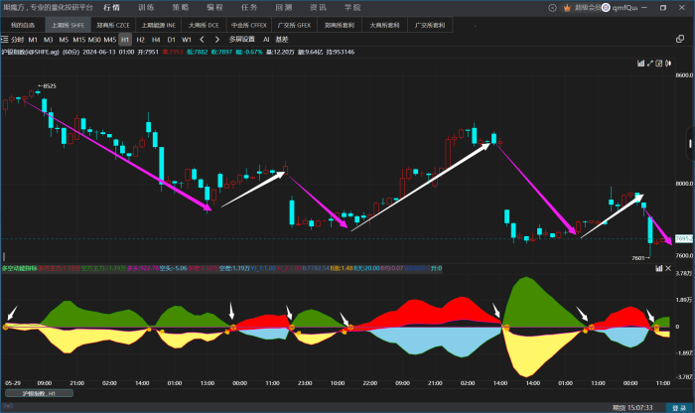695x413 pixels.
Task: Select the D1 daily timeframe
Action: point(171,40)
